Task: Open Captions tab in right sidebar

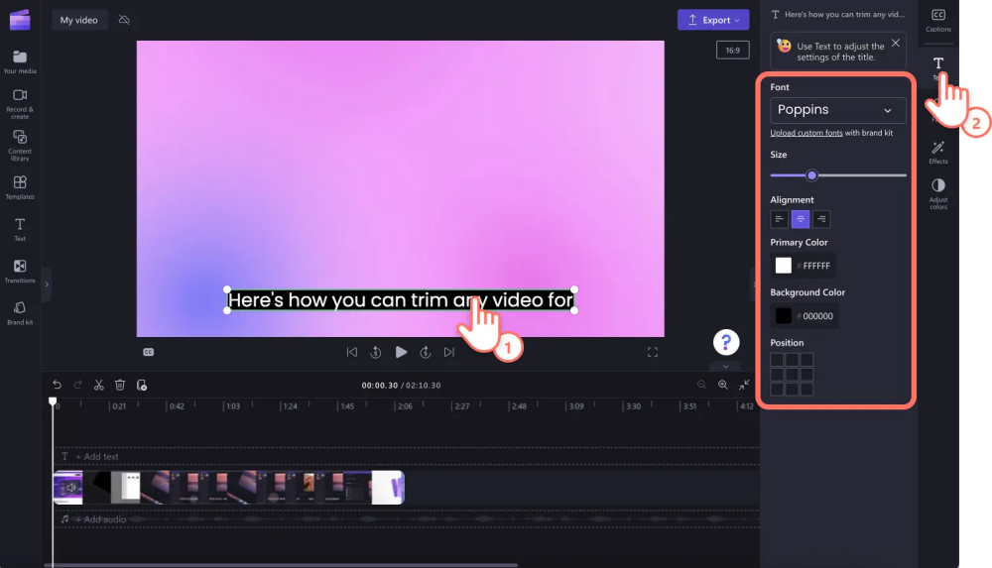Action: point(938,20)
